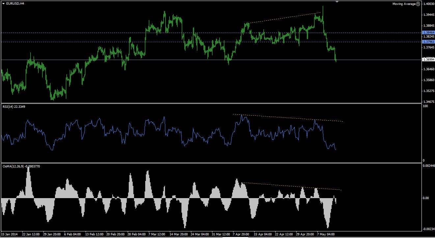Click the OsMA zero level 0.00
Screen dimensions: 435x238
(426, 198)
